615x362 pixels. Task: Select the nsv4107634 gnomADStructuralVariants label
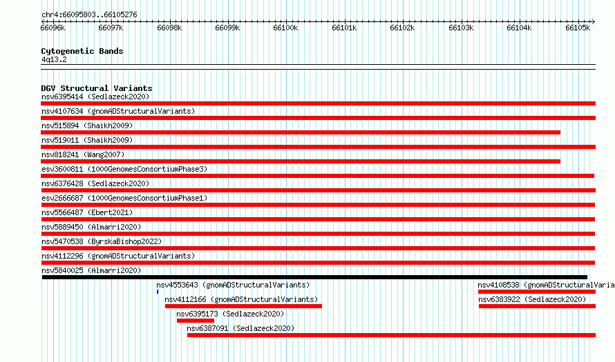click(118, 111)
